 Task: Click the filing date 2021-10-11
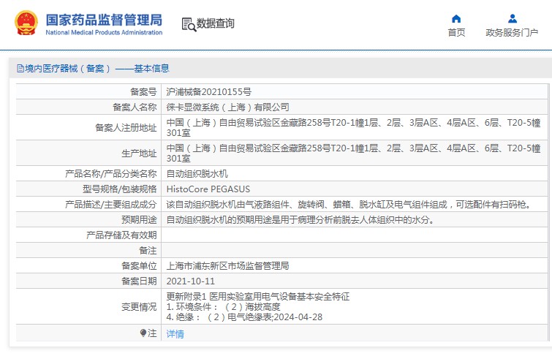click(191, 281)
